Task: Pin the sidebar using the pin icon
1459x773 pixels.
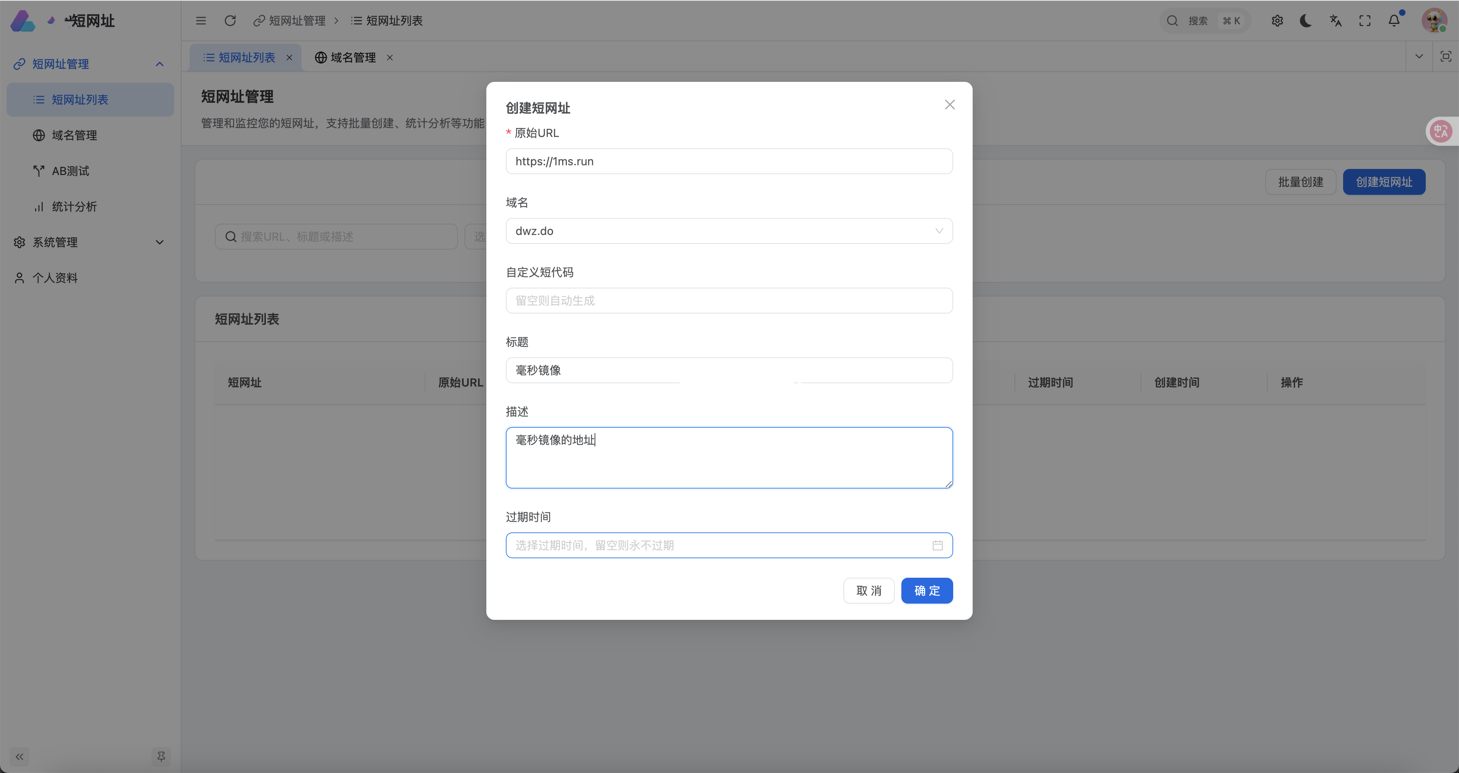Action: (161, 756)
